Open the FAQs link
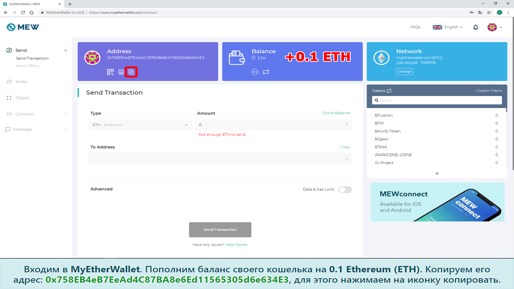The width and height of the screenshot is (514, 289). point(415,27)
